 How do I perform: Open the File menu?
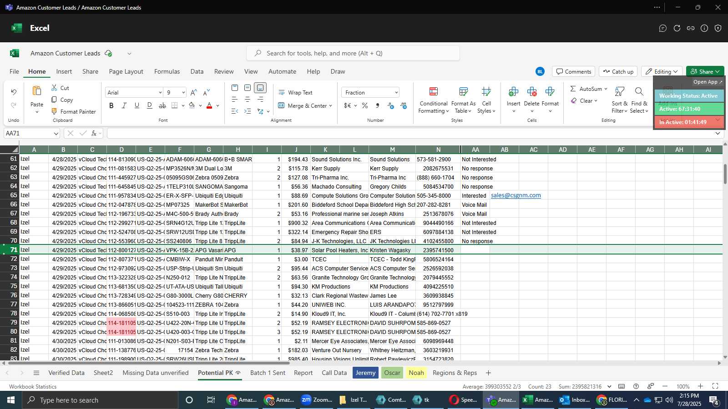click(x=15, y=71)
